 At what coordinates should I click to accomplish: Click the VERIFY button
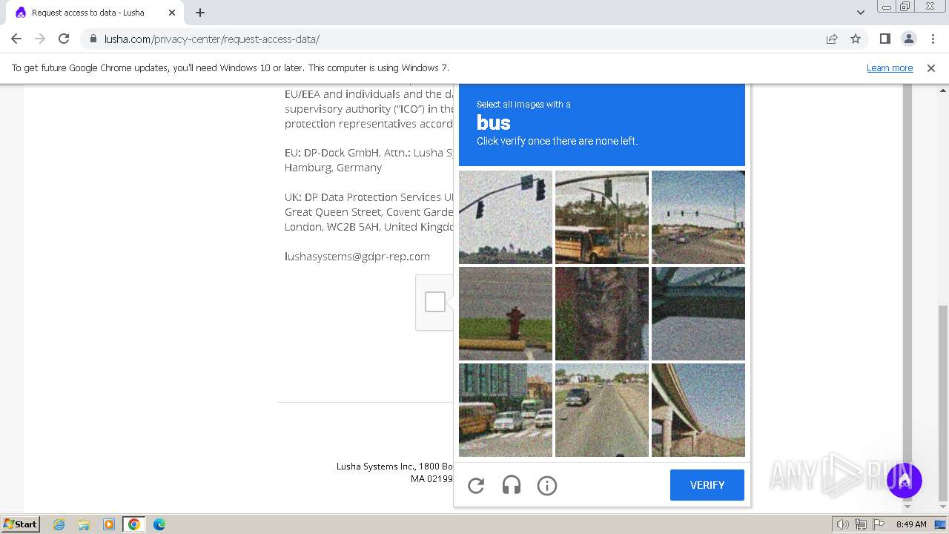pos(707,485)
